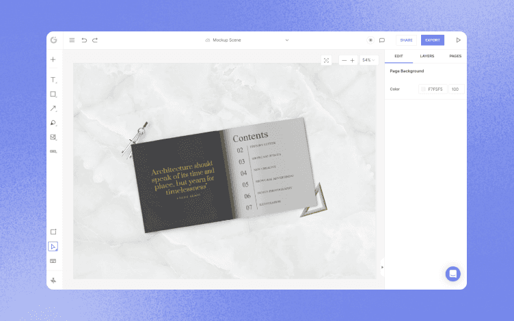
Task: Open the keyboard shortcuts icon
Action: point(53,261)
